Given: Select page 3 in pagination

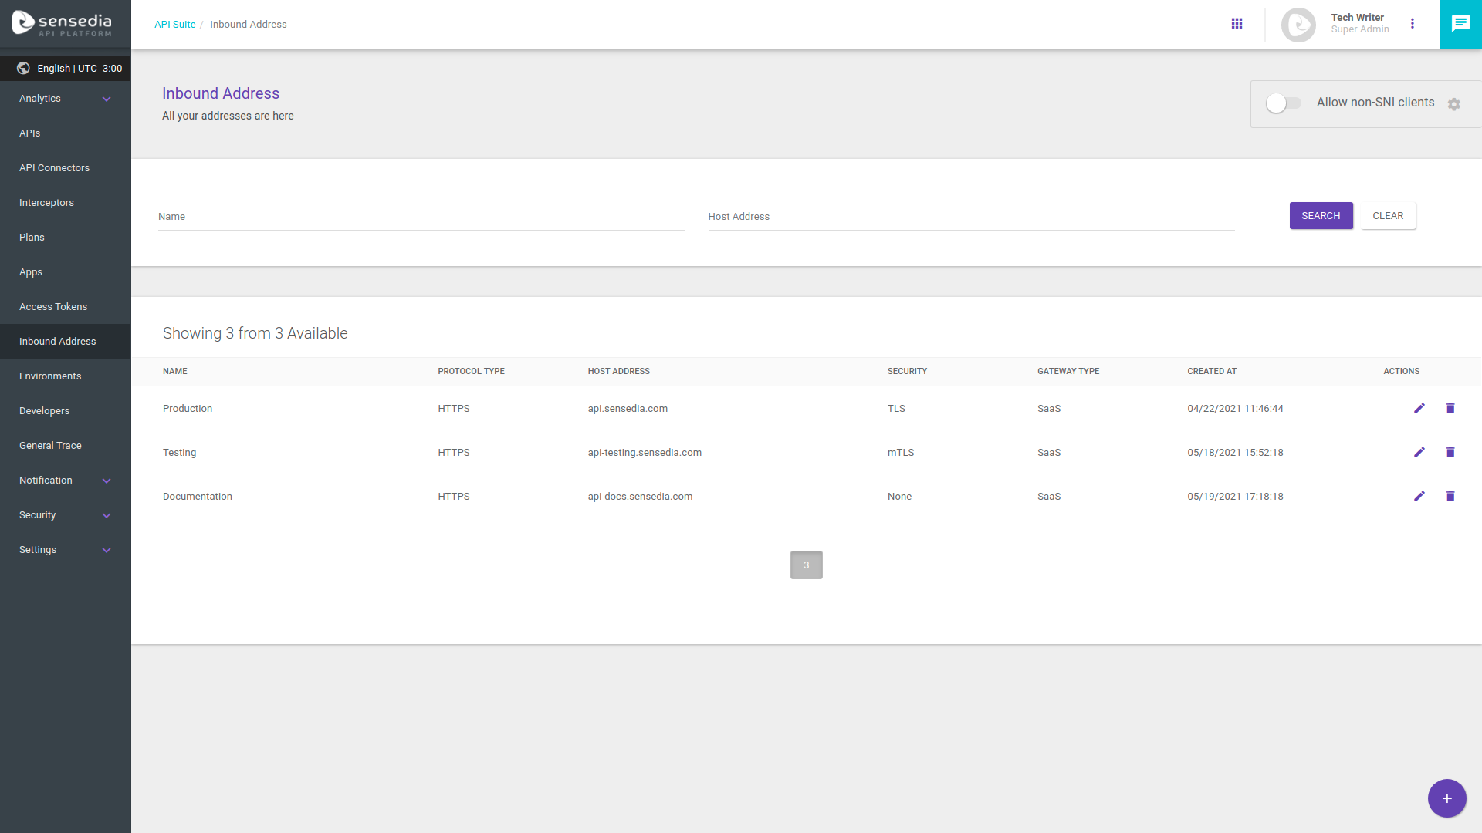Looking at the screenshot, I should pos(806,565).
